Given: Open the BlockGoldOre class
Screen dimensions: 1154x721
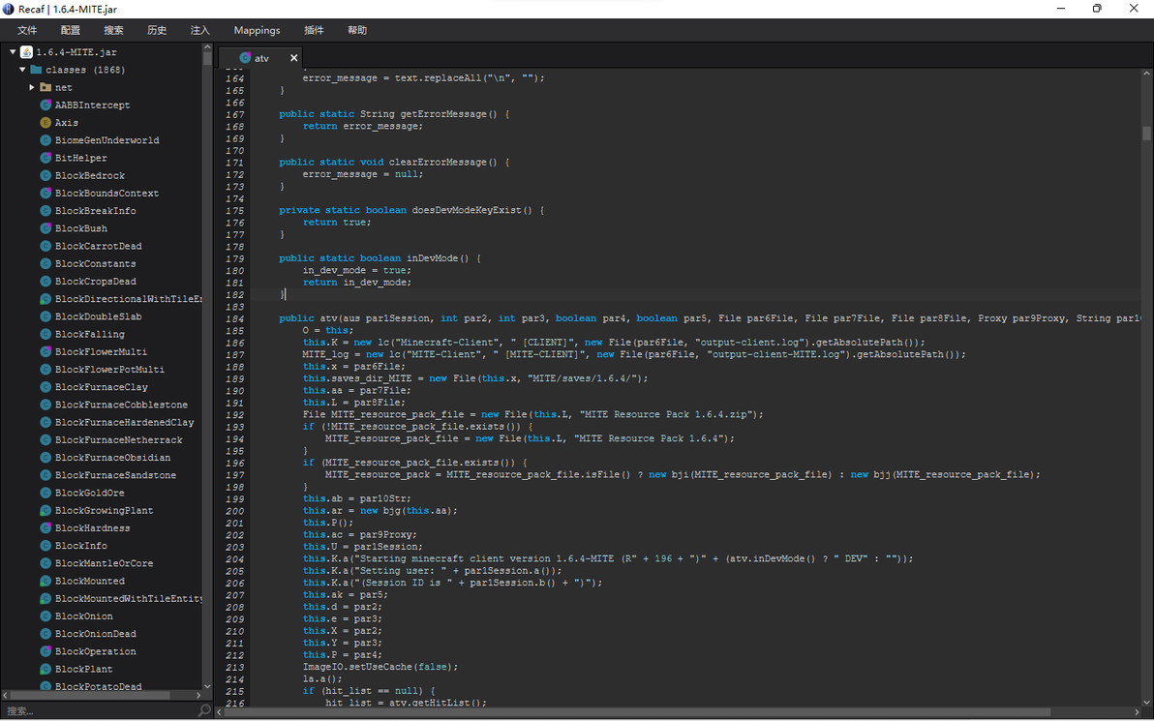Looking at the screenshot, I should pos(89,493).
